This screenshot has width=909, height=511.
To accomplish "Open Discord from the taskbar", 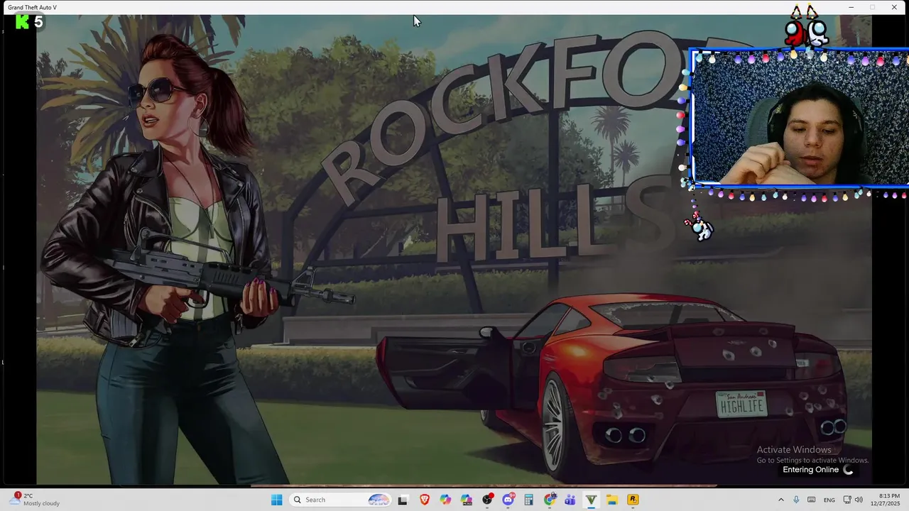I will 508,500.
